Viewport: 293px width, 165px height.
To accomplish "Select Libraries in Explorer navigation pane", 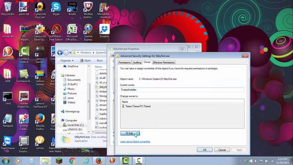I will (x=68, y=75).
